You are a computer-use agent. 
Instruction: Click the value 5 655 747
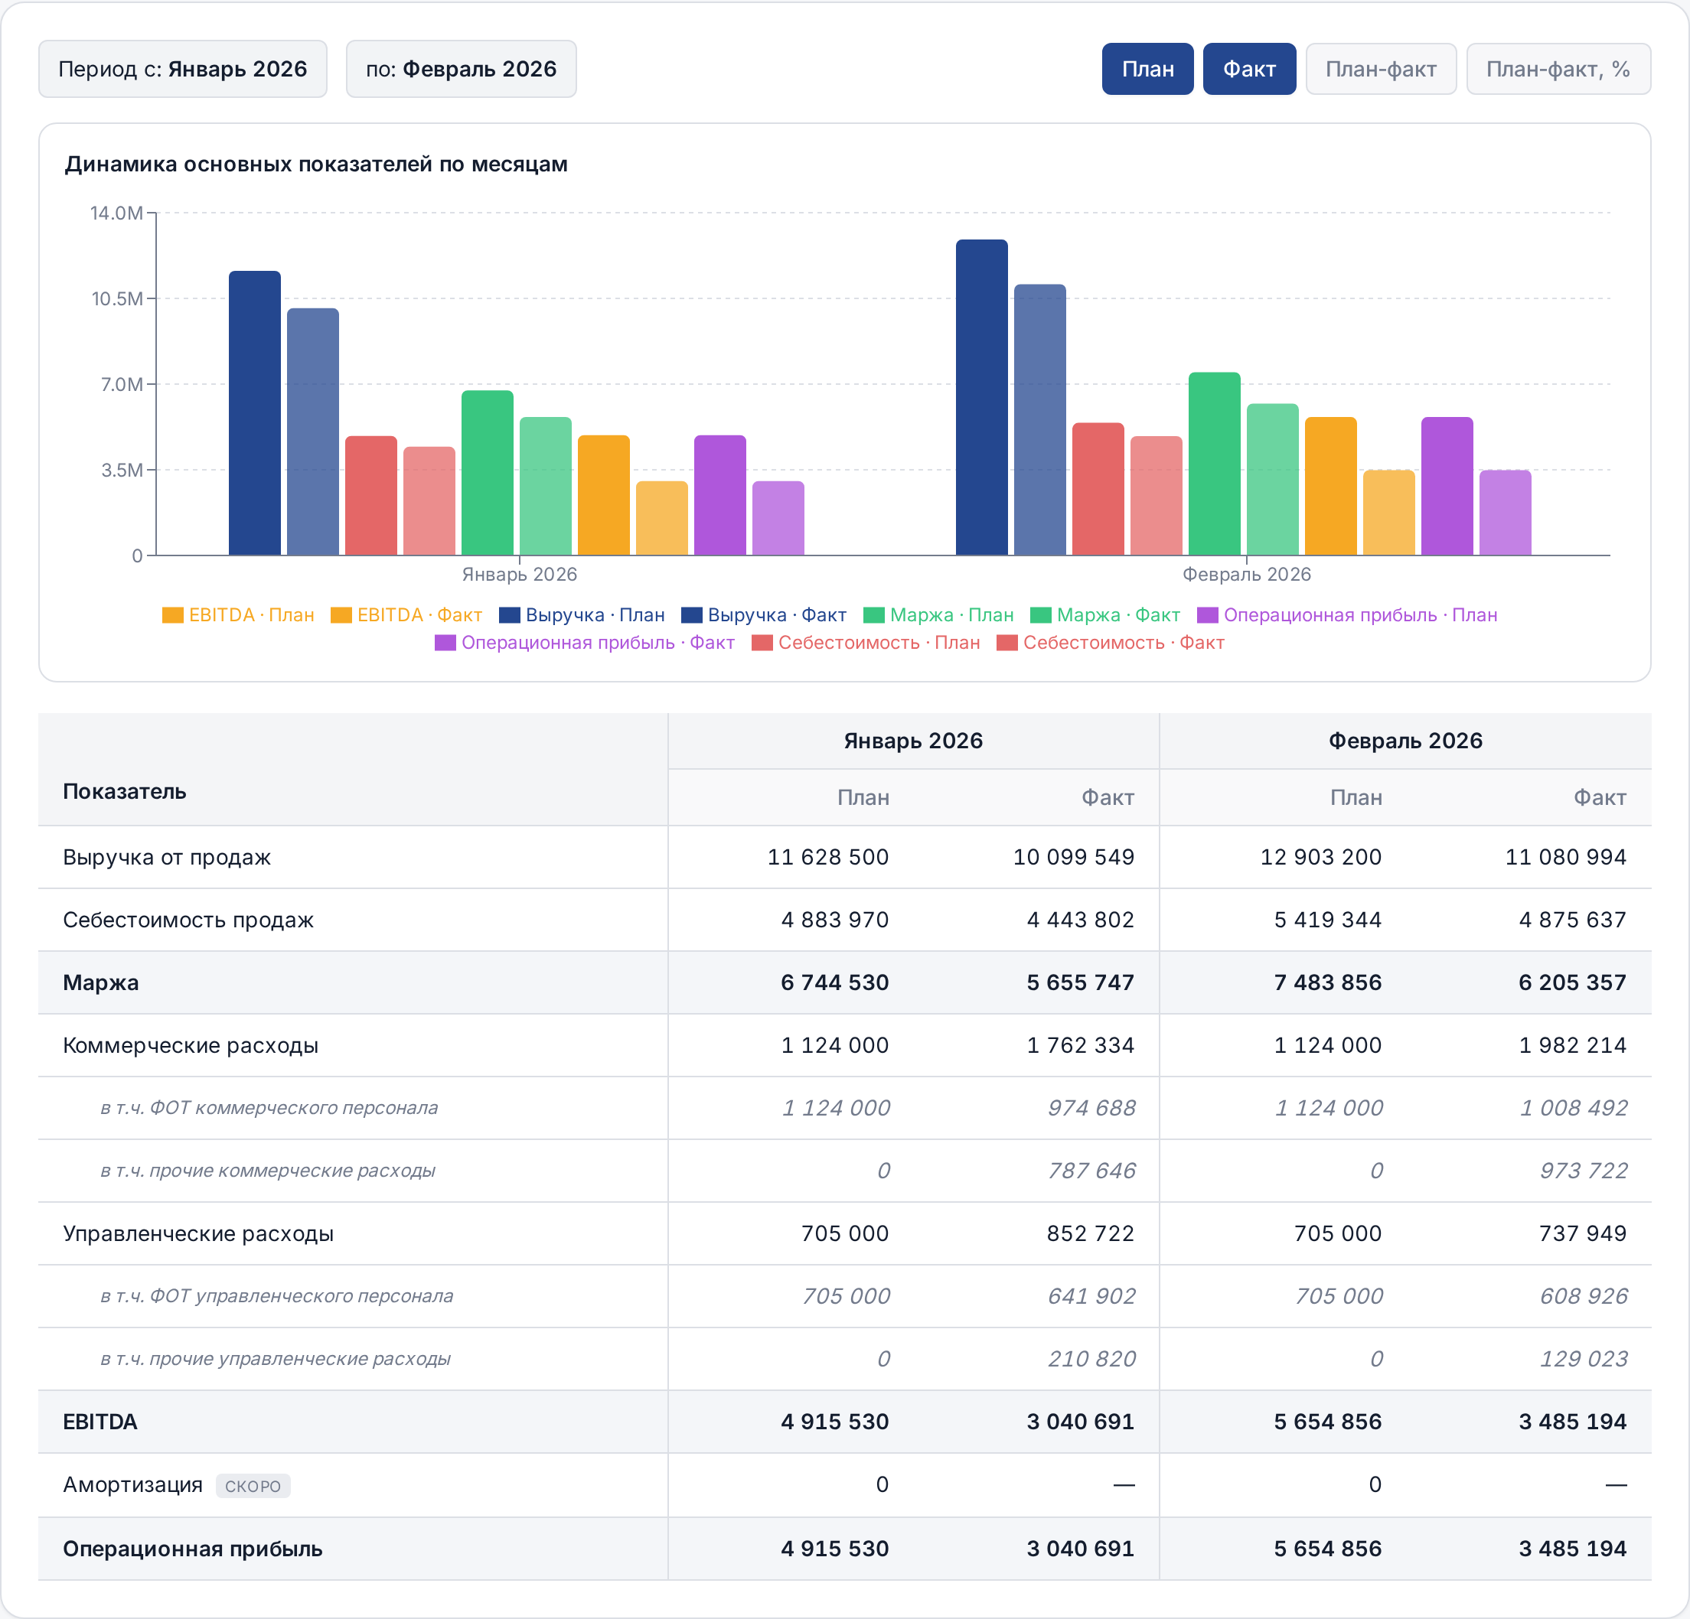(1081, 982)
